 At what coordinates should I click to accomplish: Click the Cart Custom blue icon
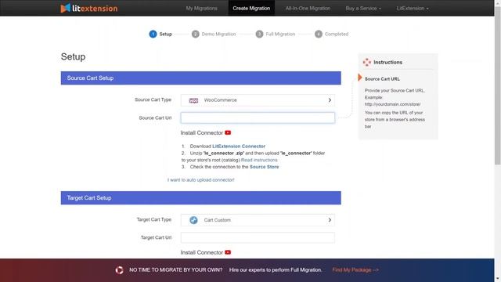193,220
